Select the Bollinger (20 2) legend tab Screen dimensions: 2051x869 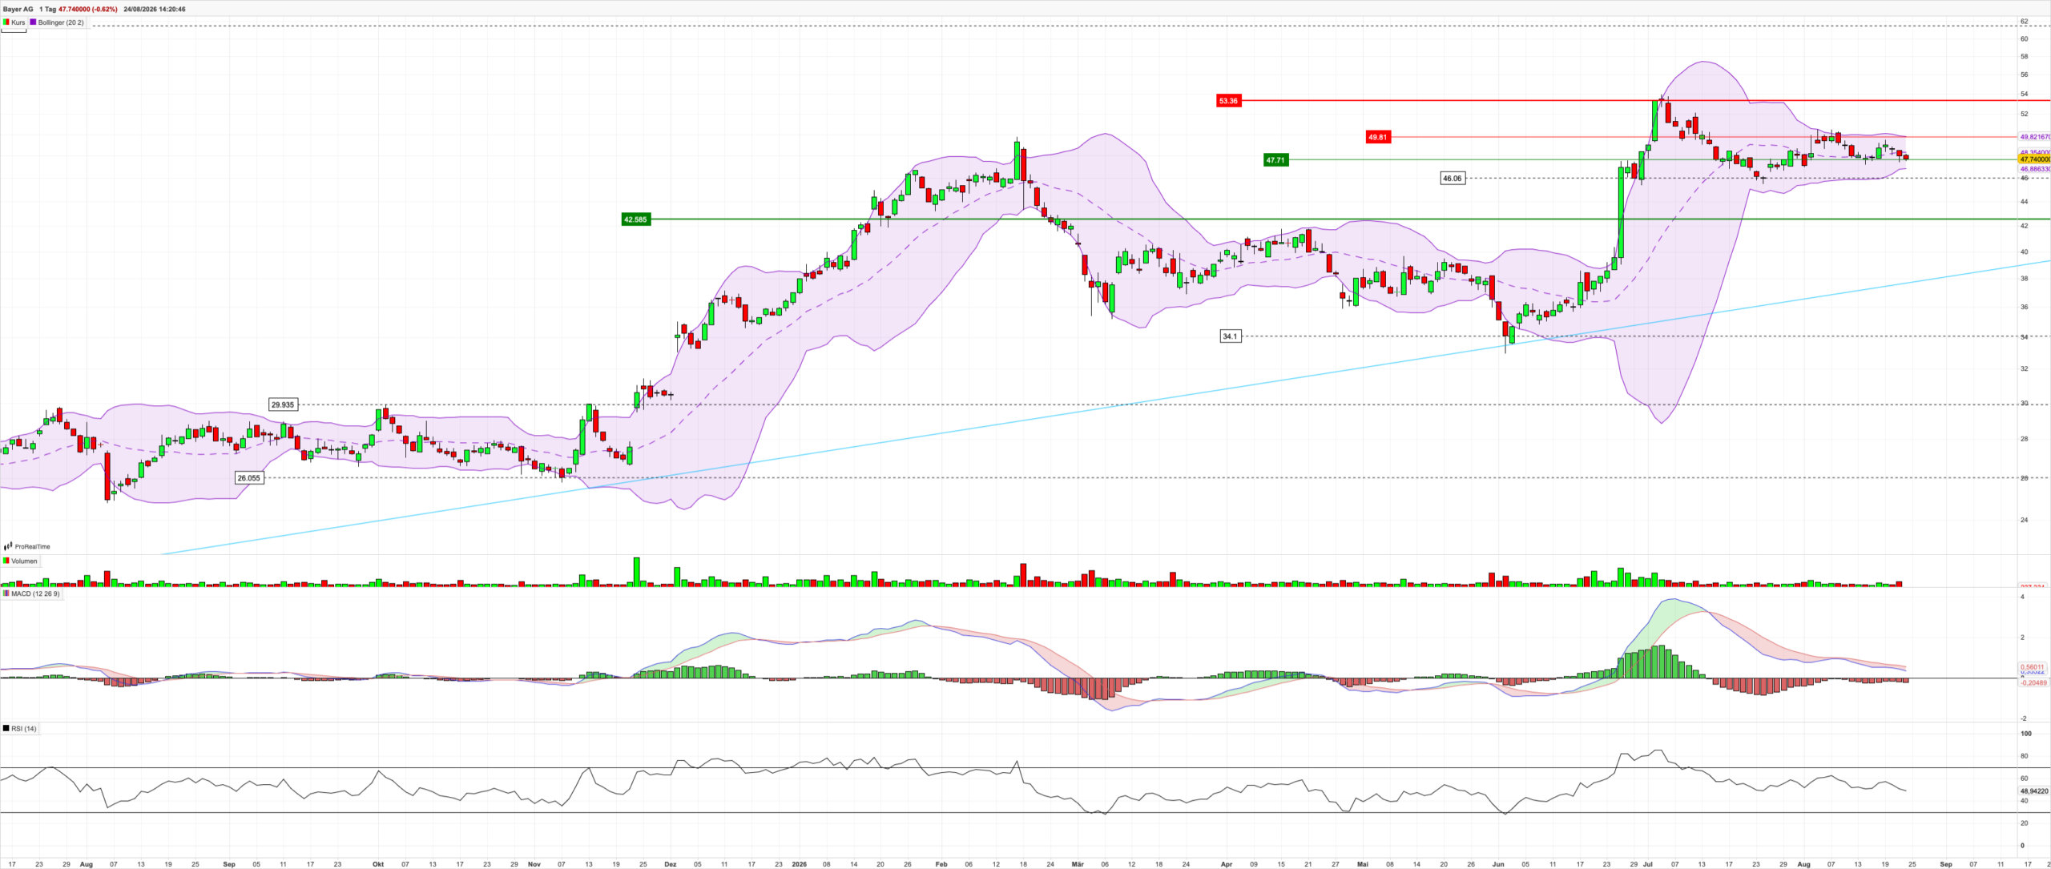click(x=57, y=22)
